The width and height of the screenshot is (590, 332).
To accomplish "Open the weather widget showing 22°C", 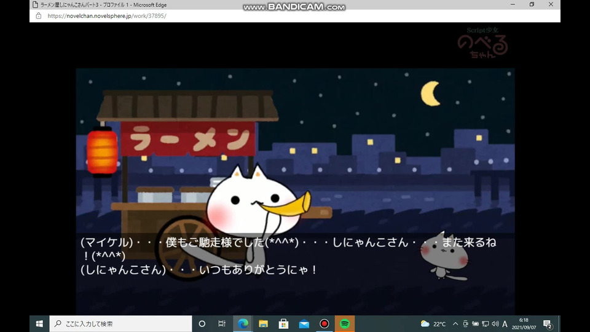I will tap(433, 324).
